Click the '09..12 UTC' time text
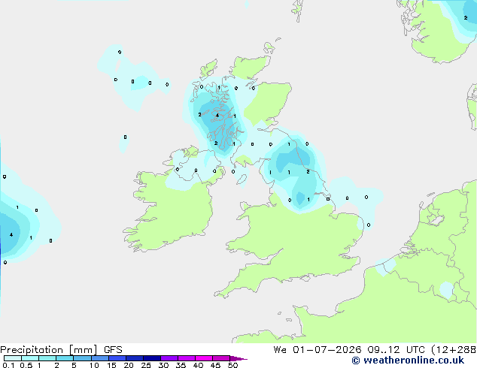Viewport: 477px width, 368px height. (x=396, y=350)
